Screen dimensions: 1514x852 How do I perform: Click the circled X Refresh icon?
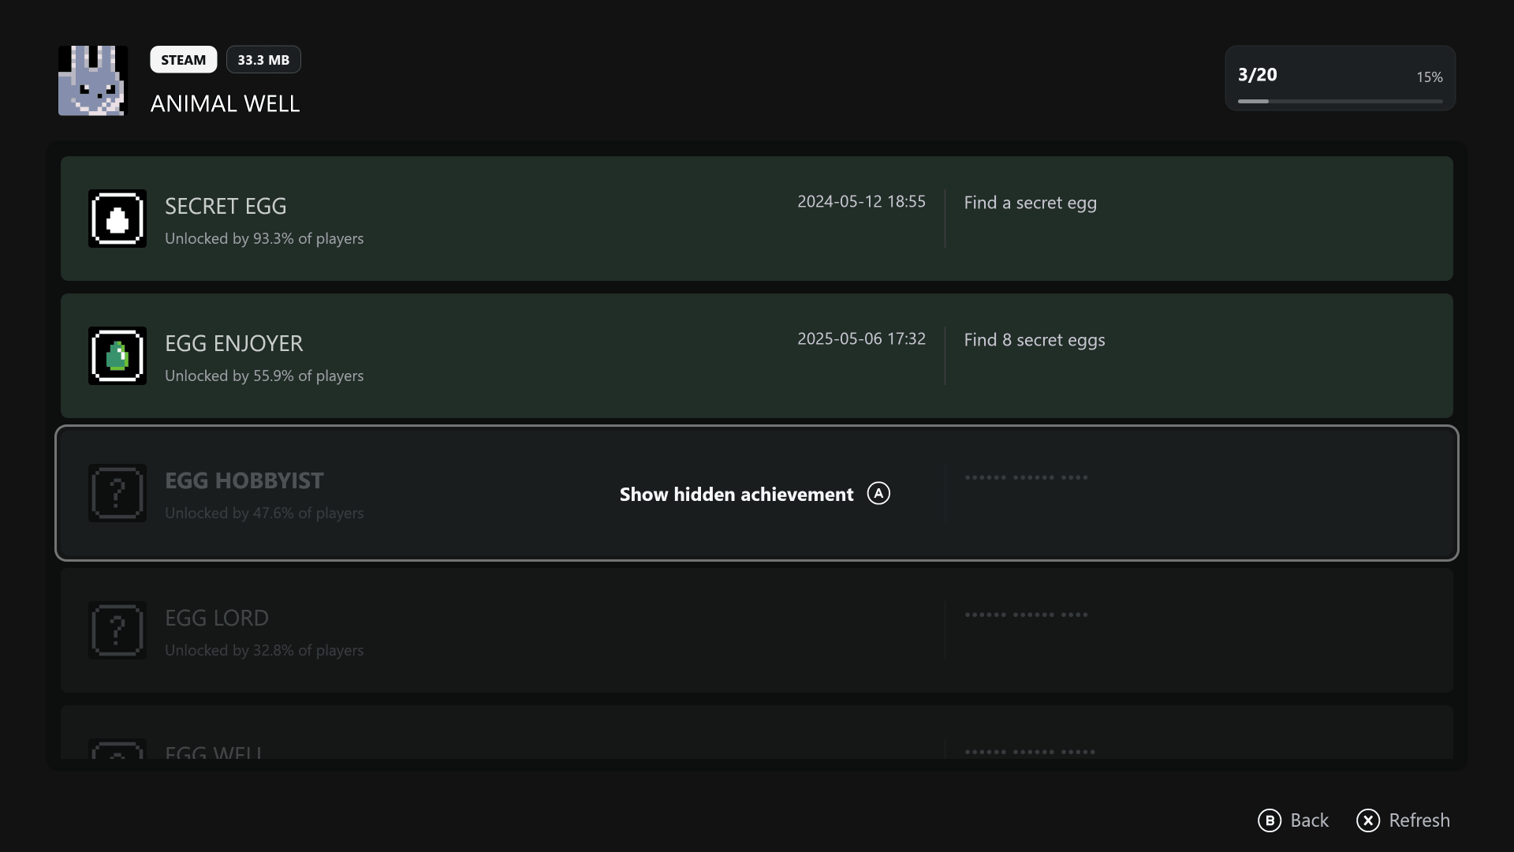tap(1367, 820)
